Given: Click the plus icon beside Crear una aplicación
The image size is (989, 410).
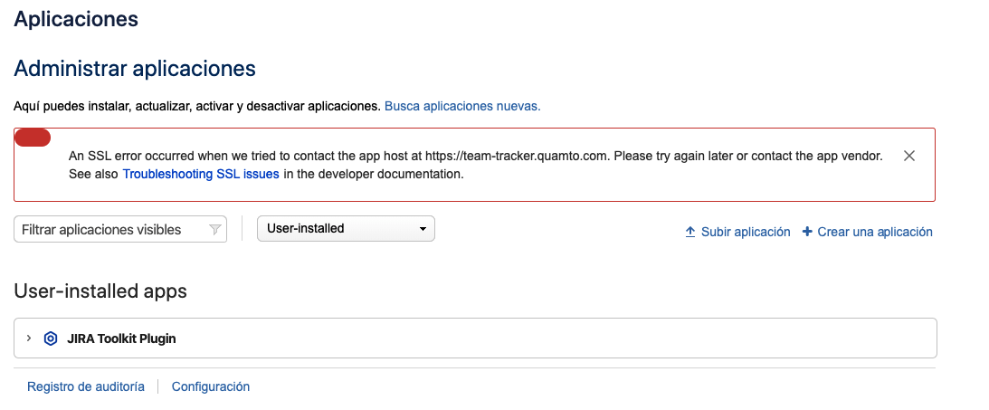Looking at the screenshot, I should click(807, 232).
